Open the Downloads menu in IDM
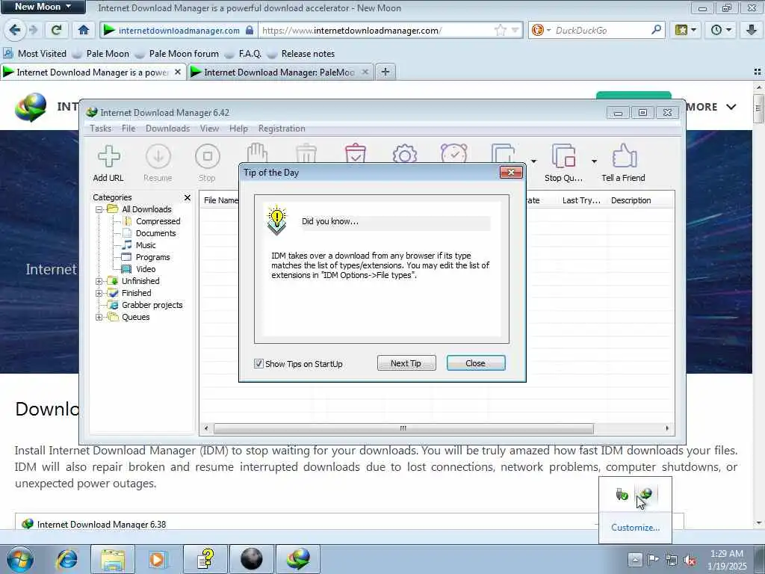 coord(167,129)
